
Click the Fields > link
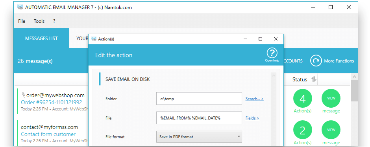click(252, 118)
